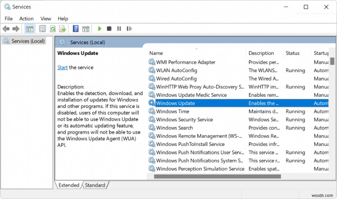
Task: Click the gear icon next to WMI Performance Adapter
Action: (152, 62)
